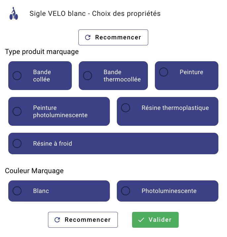Choose the Peinture radio circle
The height and width of the screenshot is (237, 227).
click(164, 72)
